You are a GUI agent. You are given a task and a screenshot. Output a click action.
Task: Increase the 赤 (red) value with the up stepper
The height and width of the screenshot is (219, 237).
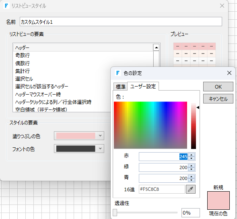point(192,155)
